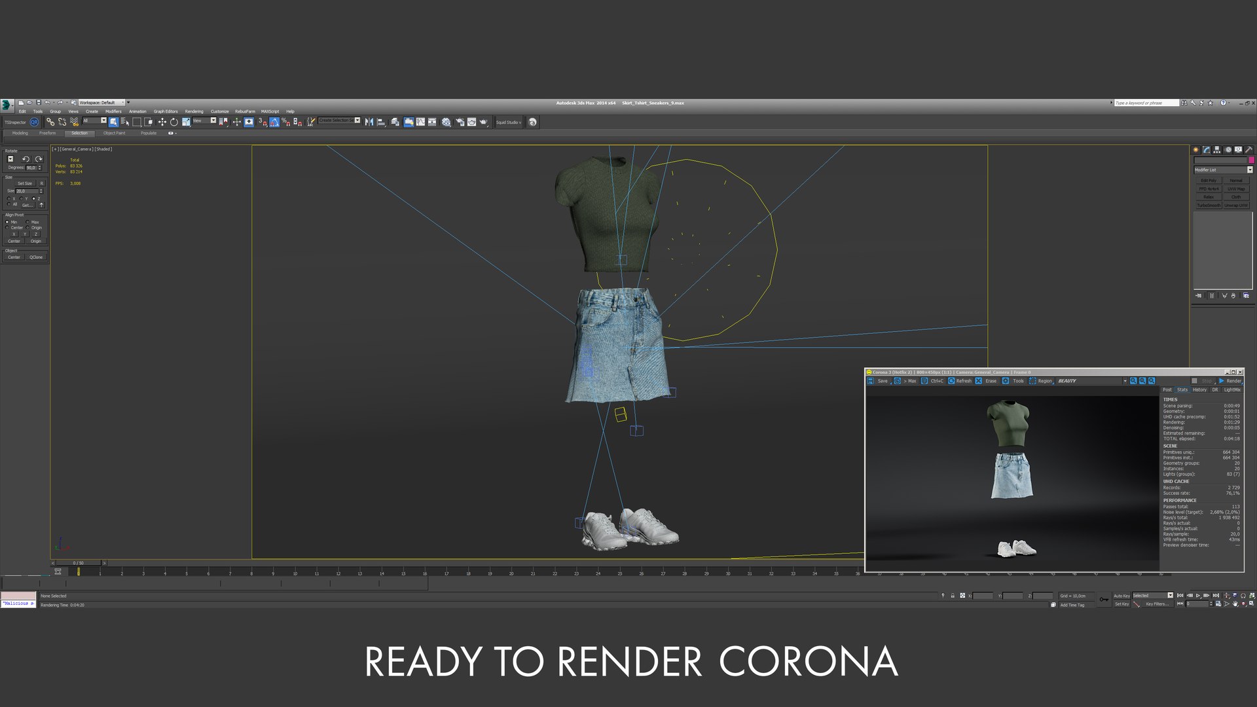Open the Workspace: Default dropdown
This screenshot has width=1257, height=707.
click(x=101, y=102)
